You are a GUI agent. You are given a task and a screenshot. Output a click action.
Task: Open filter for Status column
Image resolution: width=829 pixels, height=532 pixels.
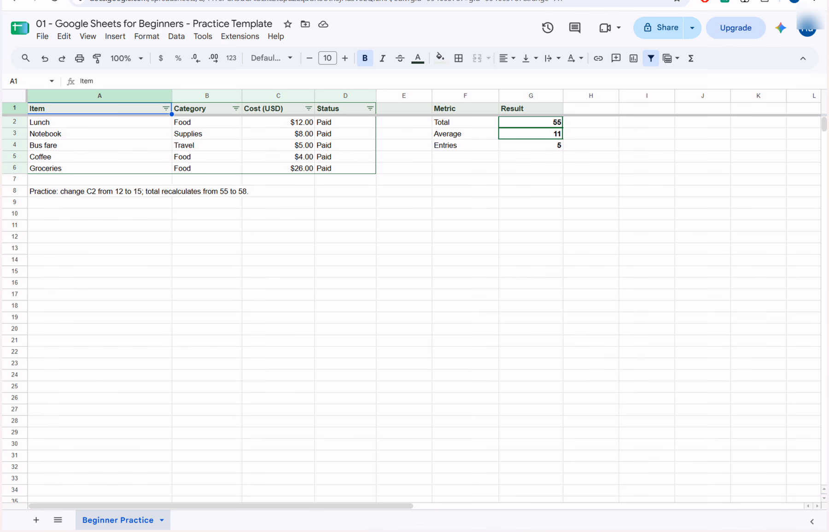370,109
